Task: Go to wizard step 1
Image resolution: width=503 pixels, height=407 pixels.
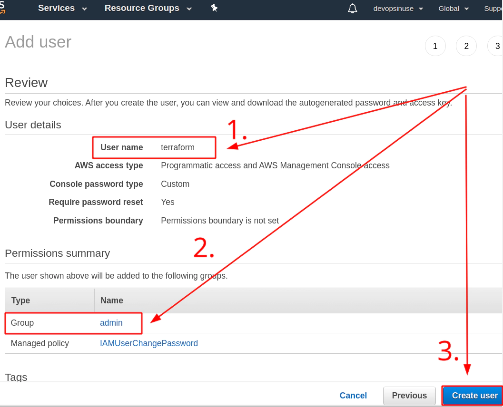Action: (435, 46)
